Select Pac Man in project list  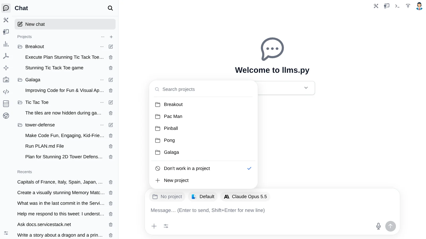[203, 116]
